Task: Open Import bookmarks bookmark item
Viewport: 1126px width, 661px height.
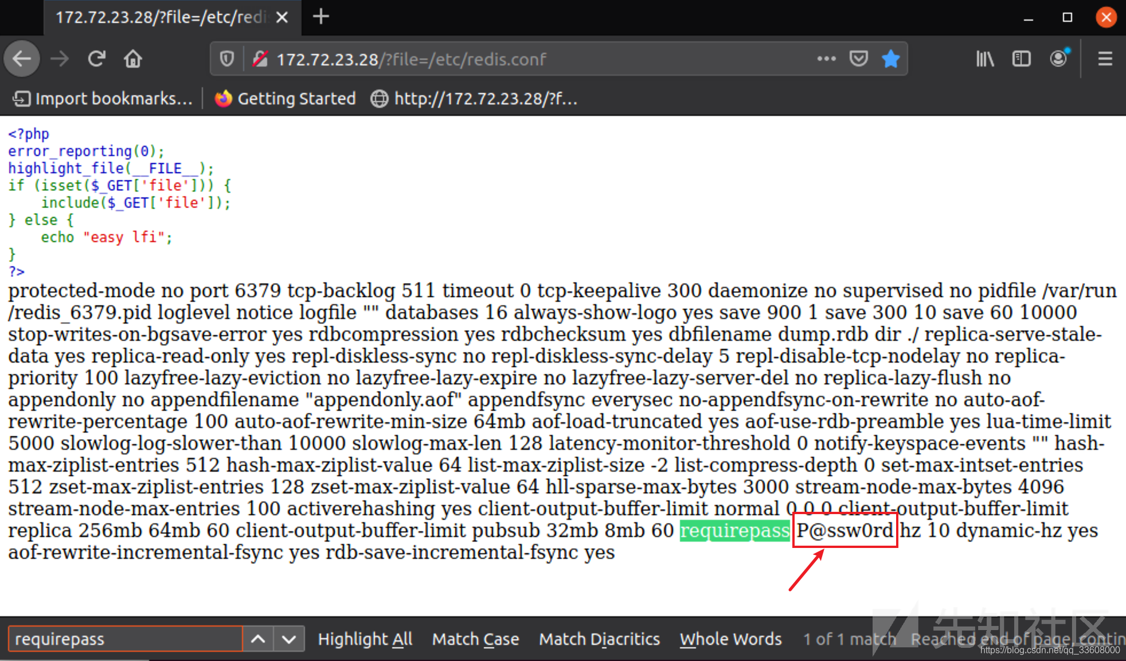Action: coord(102,99)
